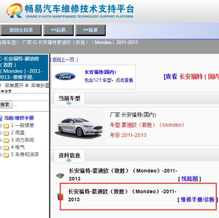This screenshot has width=219, height=218.
Task: Expand the 1 一般信息 tree node
Action: [x=1, y=126]
